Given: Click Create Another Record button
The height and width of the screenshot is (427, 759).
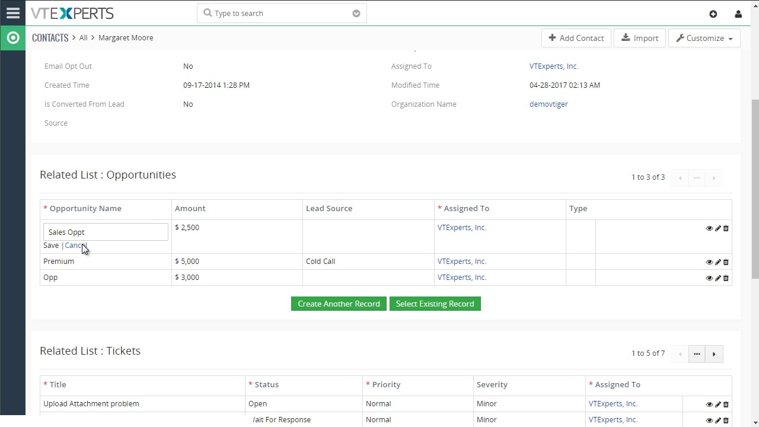Looking at the screenshot, I should click(x=339, y=304).
